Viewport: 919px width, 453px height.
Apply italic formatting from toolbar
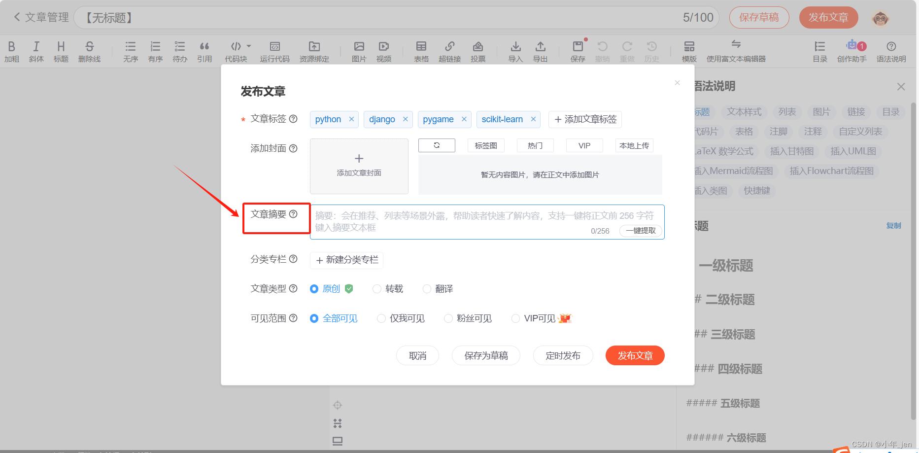pos(36,51)
